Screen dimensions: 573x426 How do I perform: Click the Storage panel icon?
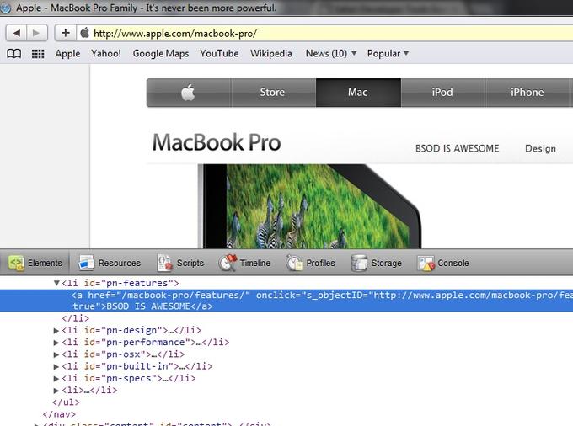pyautogui.click(x=359, y=263)
